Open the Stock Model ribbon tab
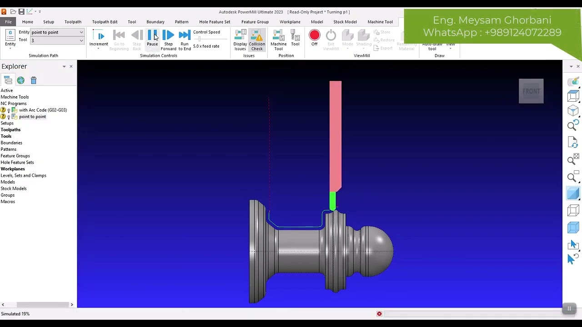The width and height of the screenshot is (582, 327). pos(345,22)
